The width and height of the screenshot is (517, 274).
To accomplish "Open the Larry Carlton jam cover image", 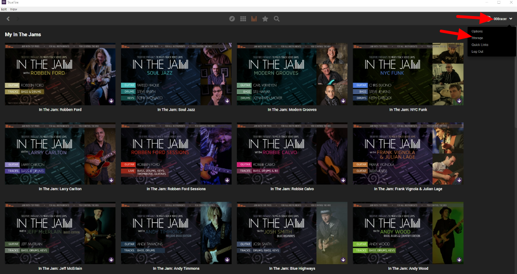I will coord(60,153).
